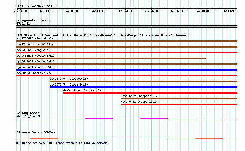Screen dimensions: 245x151
Task: Select the red dgv5673n54 loss bar
Action: coord(150,93)
